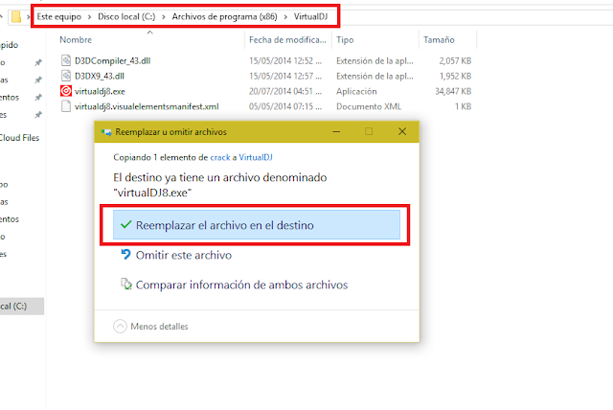Click the 2,057 KB size value
Screen dimensions: 613x410
click(455, 61)
